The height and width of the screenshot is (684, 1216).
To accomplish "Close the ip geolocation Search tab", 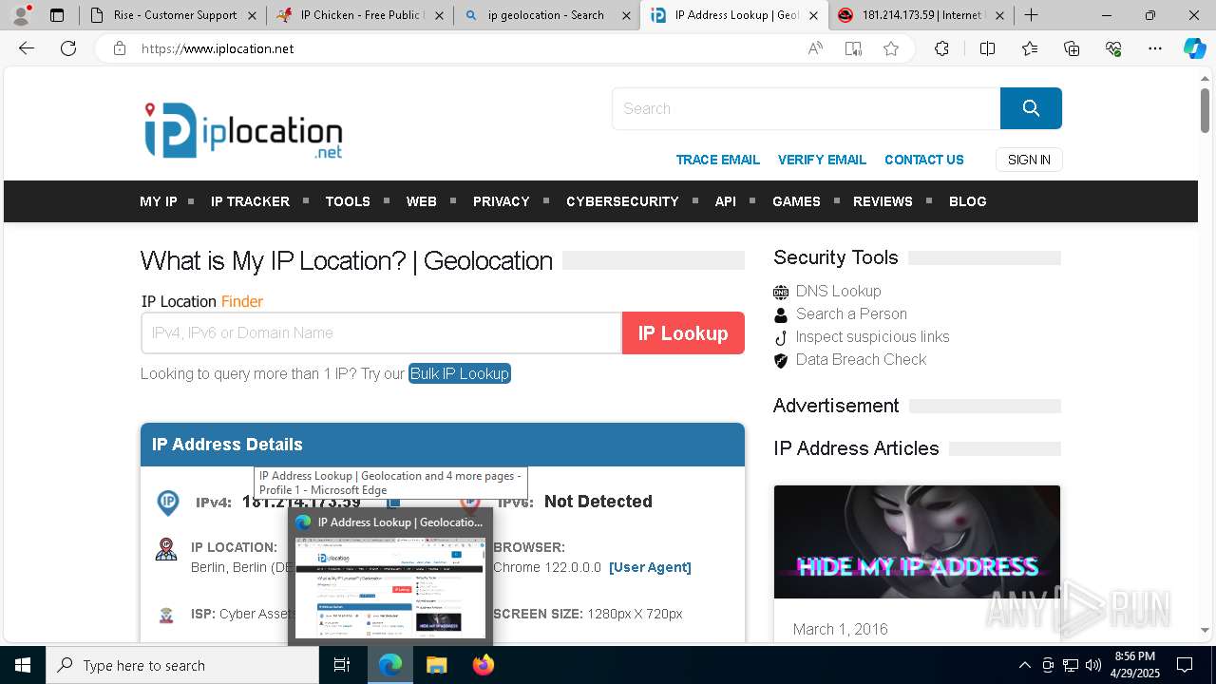I will (626, 15).
